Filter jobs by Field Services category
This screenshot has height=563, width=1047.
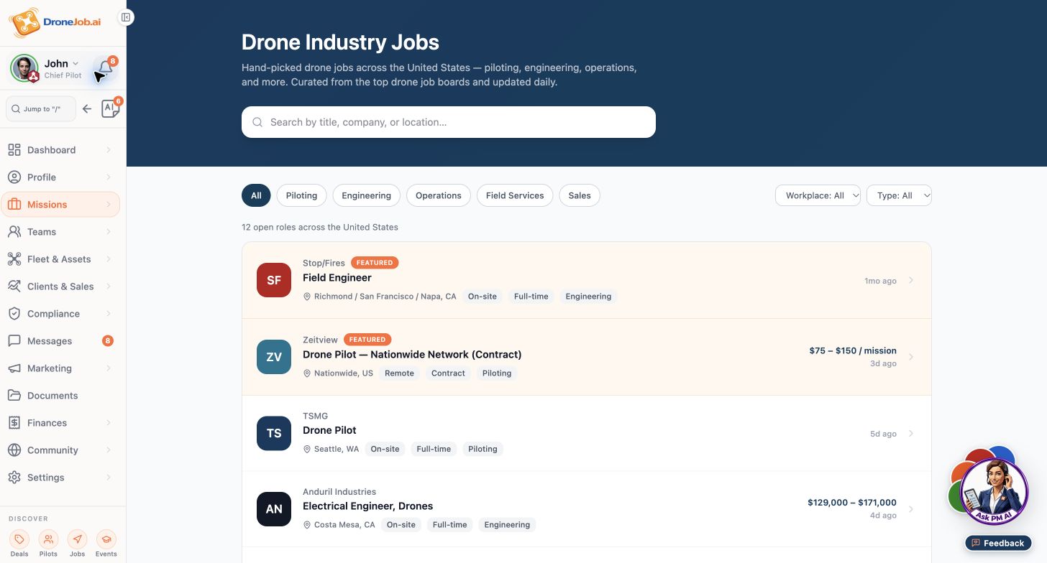pos(515,195)
